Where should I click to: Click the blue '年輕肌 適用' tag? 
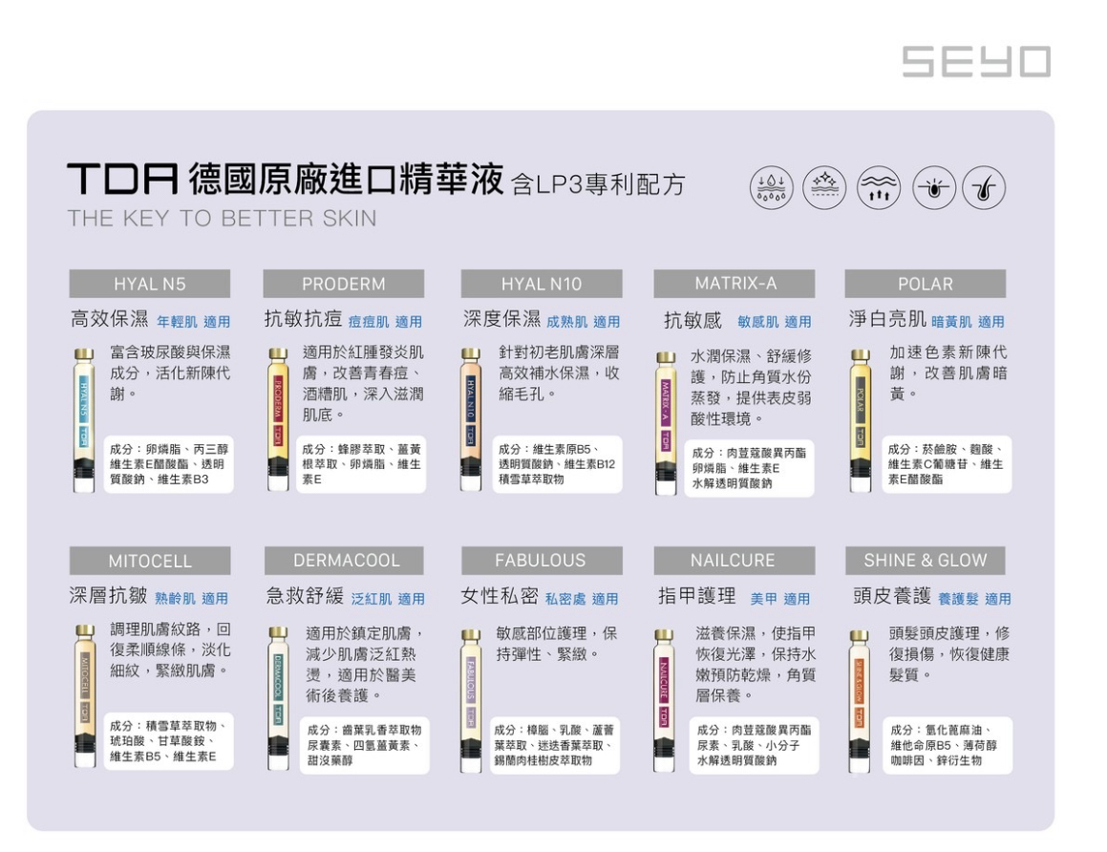(194, 322)
